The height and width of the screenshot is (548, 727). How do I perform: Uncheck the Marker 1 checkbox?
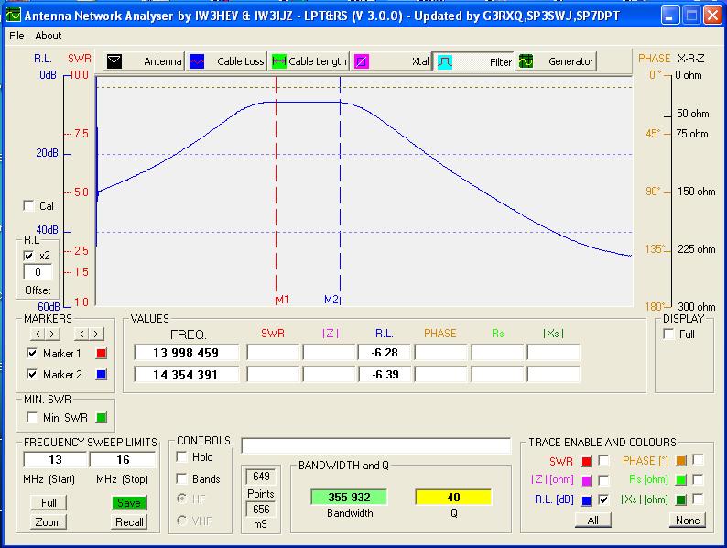pyautogui.click(x=33, y=353)
